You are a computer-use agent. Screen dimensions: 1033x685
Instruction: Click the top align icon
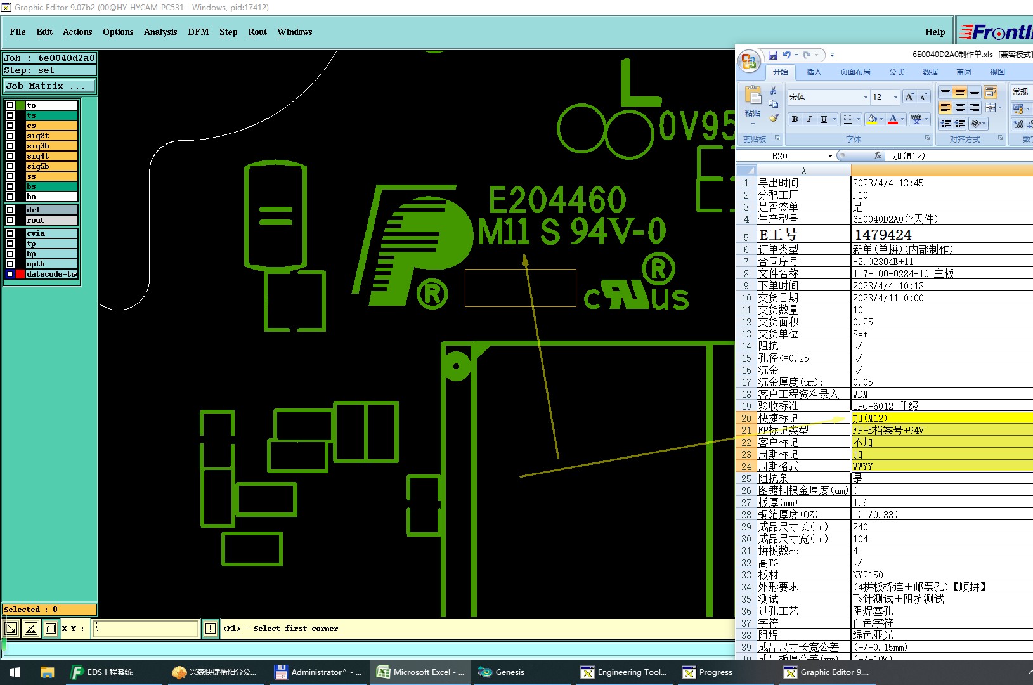tap(945, 92)
